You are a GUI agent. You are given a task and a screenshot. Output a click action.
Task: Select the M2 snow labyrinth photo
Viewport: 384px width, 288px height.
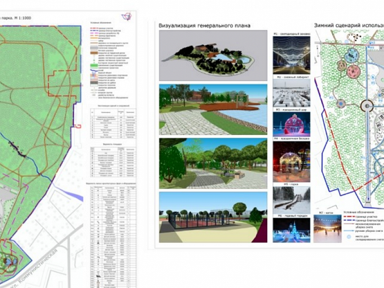291,93
